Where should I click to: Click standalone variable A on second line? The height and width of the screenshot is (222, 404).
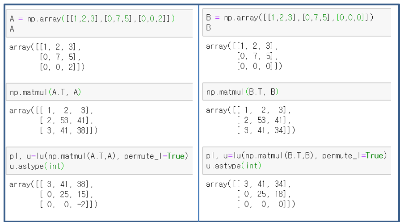(x=12, y=28)
